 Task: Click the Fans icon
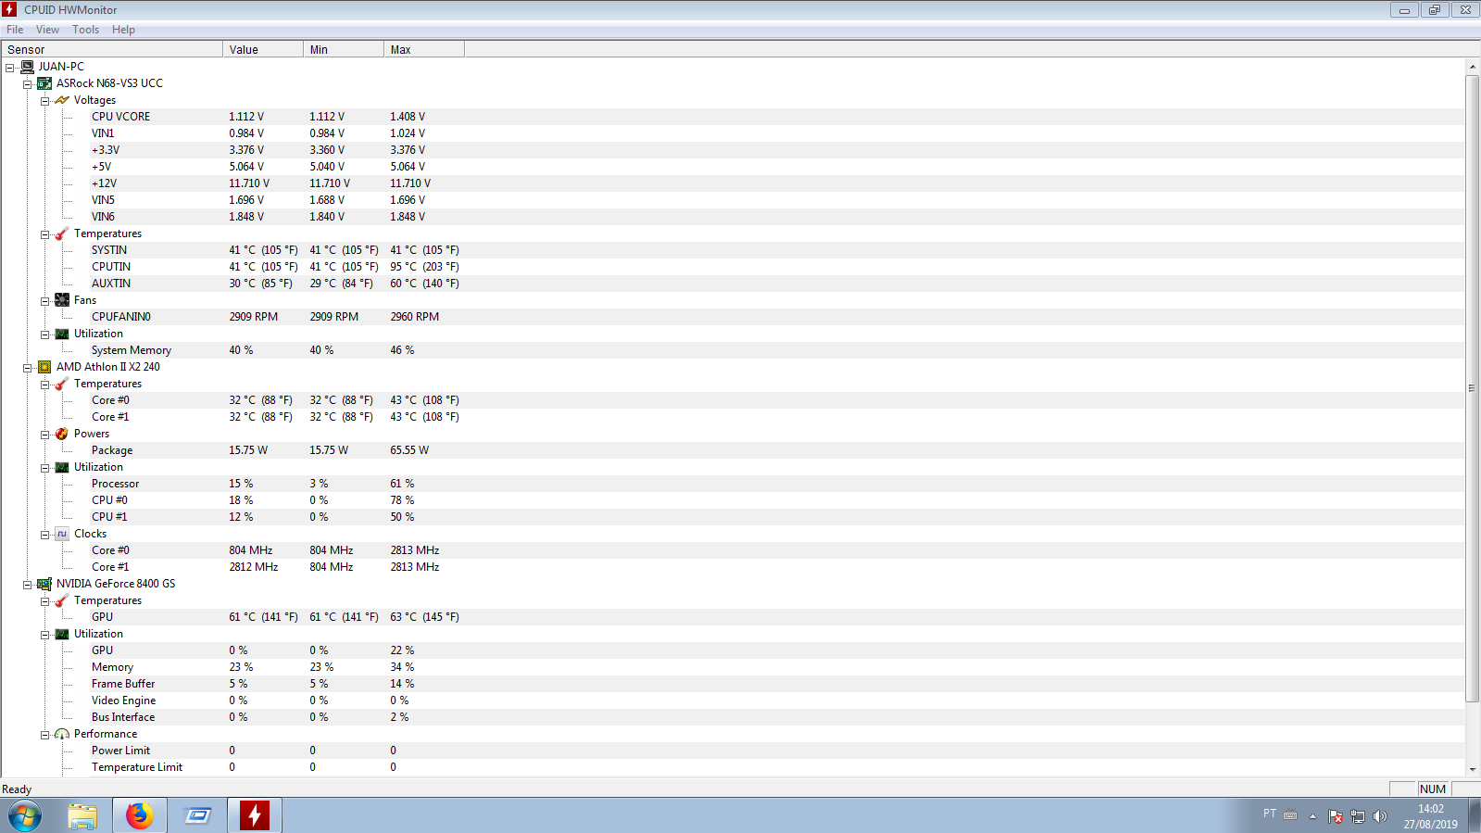click(x=62, y=300)
